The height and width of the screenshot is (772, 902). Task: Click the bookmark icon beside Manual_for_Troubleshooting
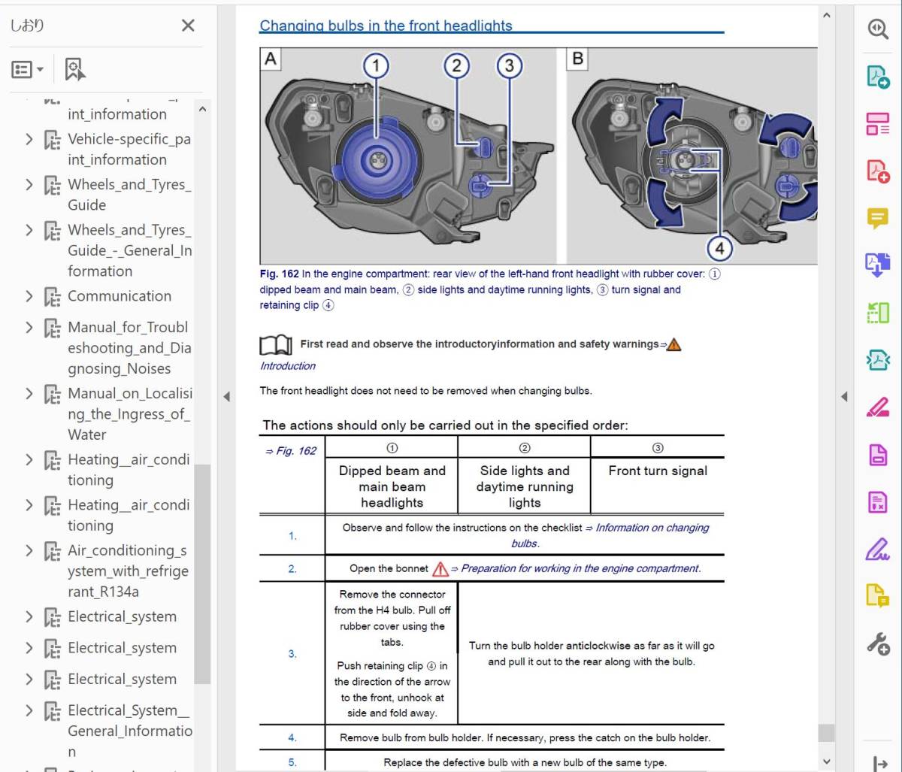tap(52, 328)
